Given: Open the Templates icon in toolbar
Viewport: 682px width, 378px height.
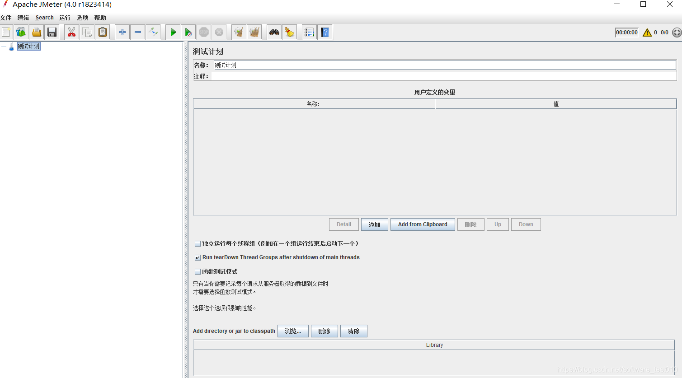Looking at the screenshot, I should [x=21, y=32].
